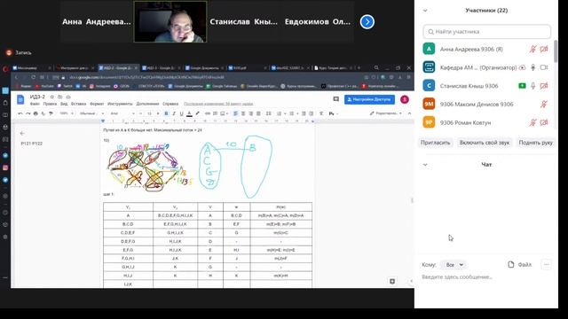Click the Explore button at bottom right
Screen dimensions: 568x319
[392, 281]
